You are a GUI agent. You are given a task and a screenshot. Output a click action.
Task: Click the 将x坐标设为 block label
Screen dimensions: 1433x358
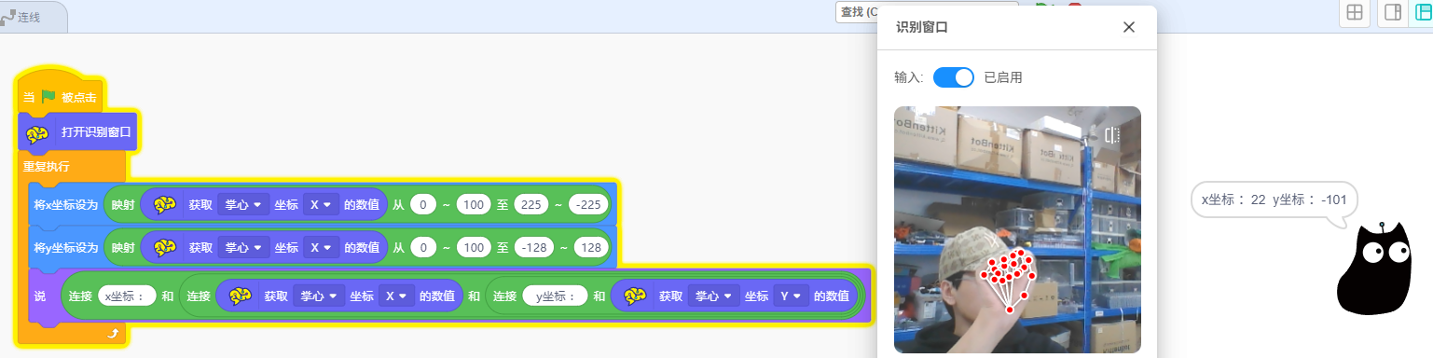click(x=65, y=204)
